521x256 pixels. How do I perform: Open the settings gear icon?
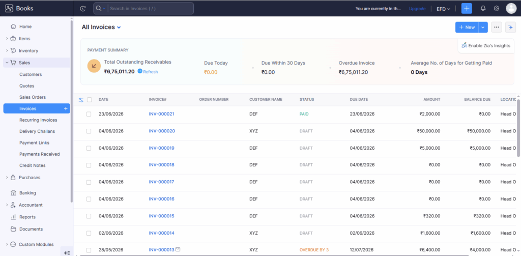coord(497,9)
